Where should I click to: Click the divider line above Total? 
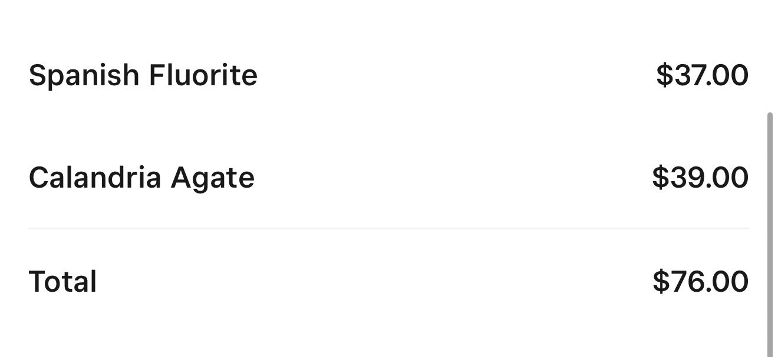tap(389, 228)
